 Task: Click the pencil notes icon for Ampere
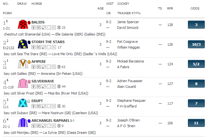tap(44, 67)
